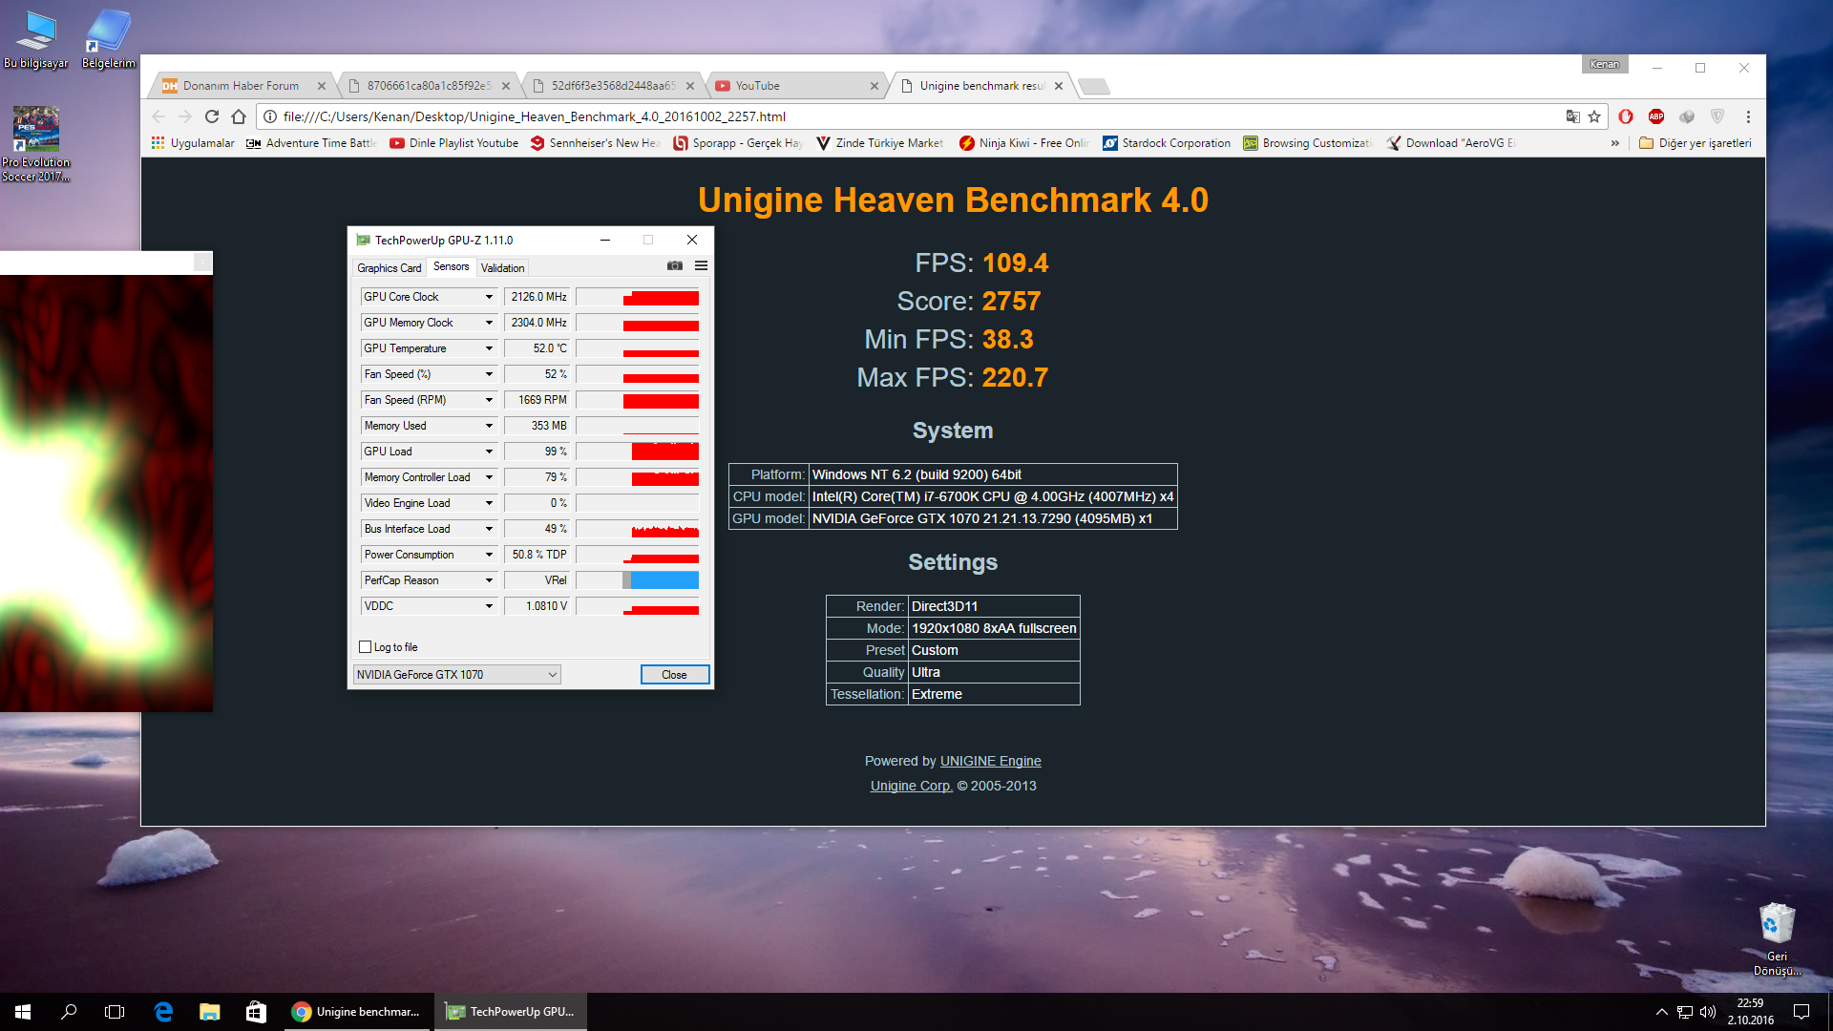Switch to the Donanım Haber Forum tab
The image size is (1833, 1031).
pyautogui.click(x=241, y=86)
